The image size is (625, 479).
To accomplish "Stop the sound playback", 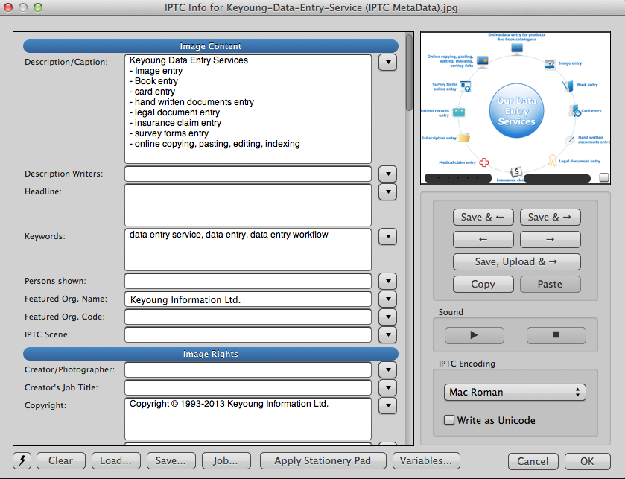I will [556, 335].
